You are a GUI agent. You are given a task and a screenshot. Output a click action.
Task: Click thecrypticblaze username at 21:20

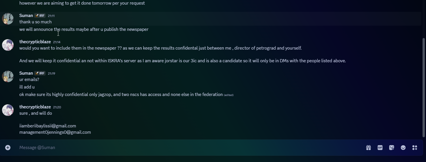tap(35, 107)
